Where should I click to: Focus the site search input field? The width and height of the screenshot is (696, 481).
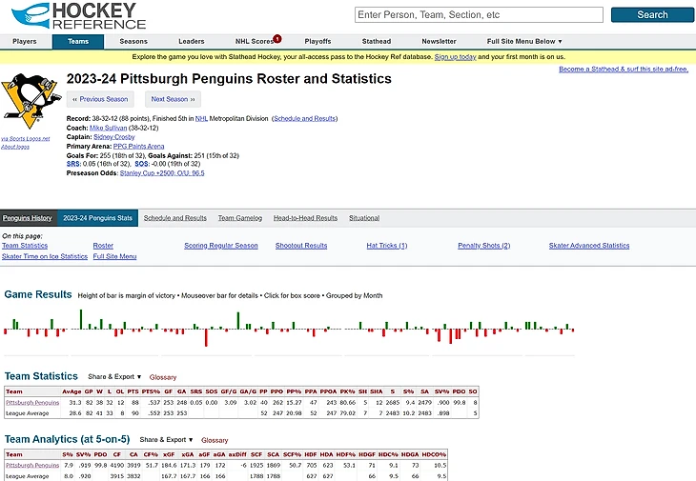[479, 14]
